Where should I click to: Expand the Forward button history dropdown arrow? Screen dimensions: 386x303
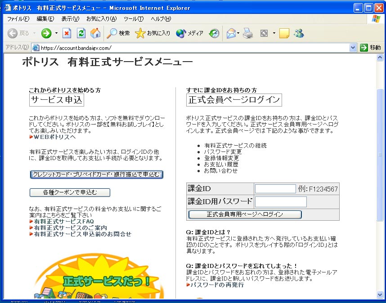(56, 33)
